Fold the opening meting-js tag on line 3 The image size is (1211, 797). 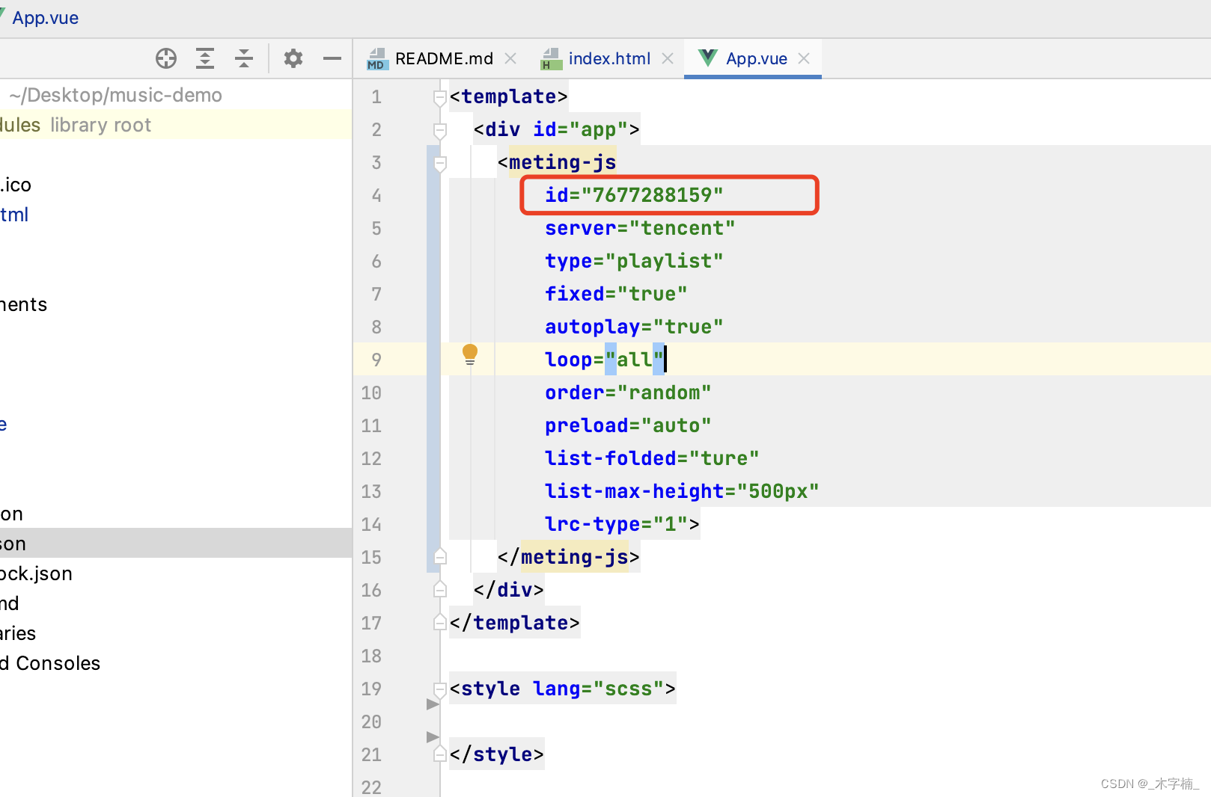point(440,163)
